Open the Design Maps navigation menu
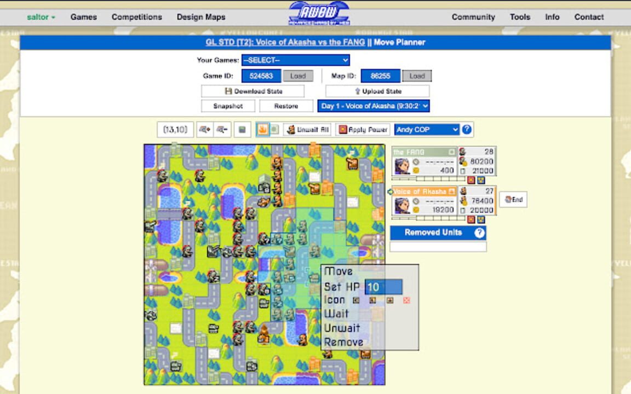 pos(200,17)
